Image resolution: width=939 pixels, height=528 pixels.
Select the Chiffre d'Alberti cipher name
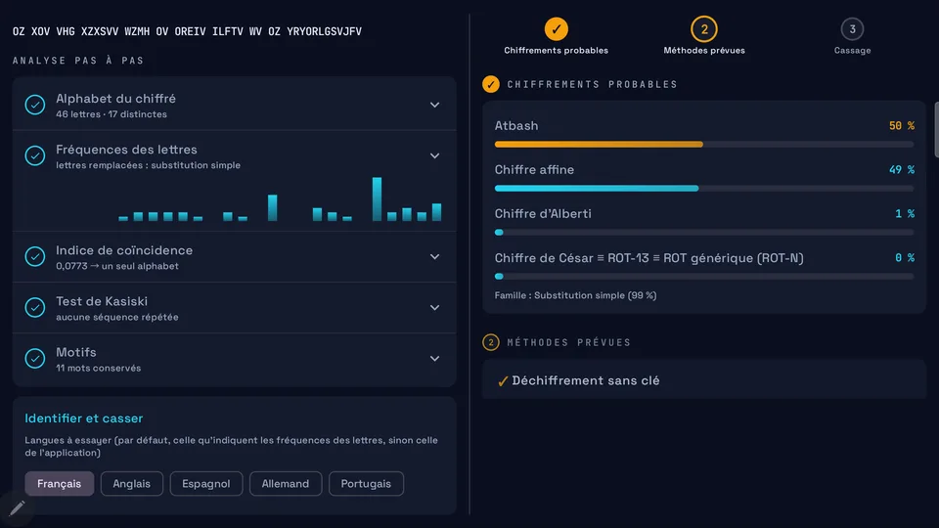[x=543, y=214]
